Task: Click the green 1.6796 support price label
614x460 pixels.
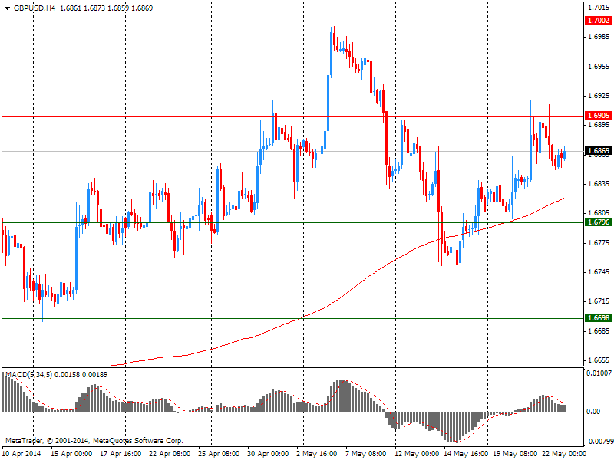Action: (x=599, y=222)
